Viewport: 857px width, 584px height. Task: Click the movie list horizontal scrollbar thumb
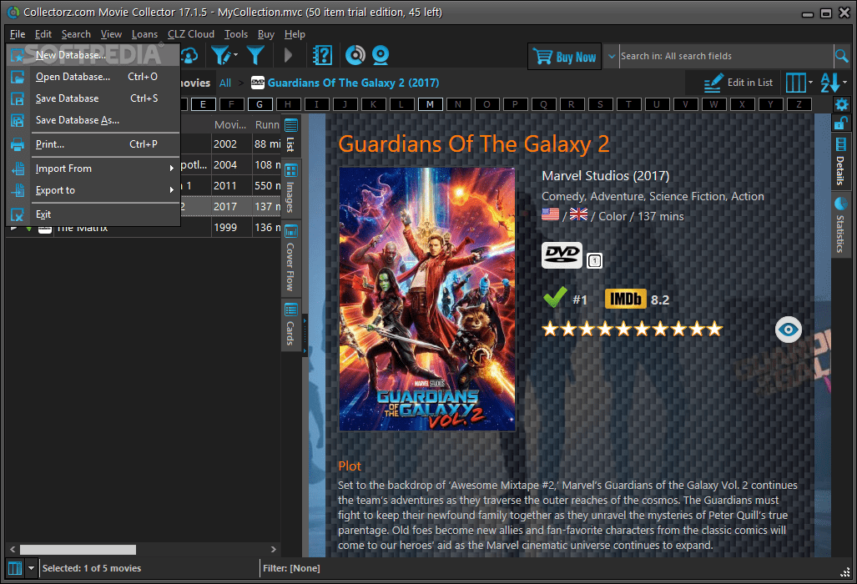(x=78, y=549)
